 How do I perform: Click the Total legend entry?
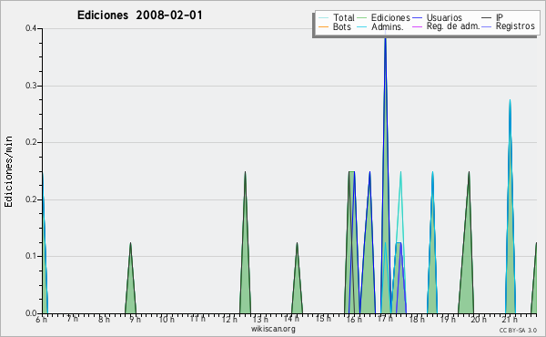337,17
